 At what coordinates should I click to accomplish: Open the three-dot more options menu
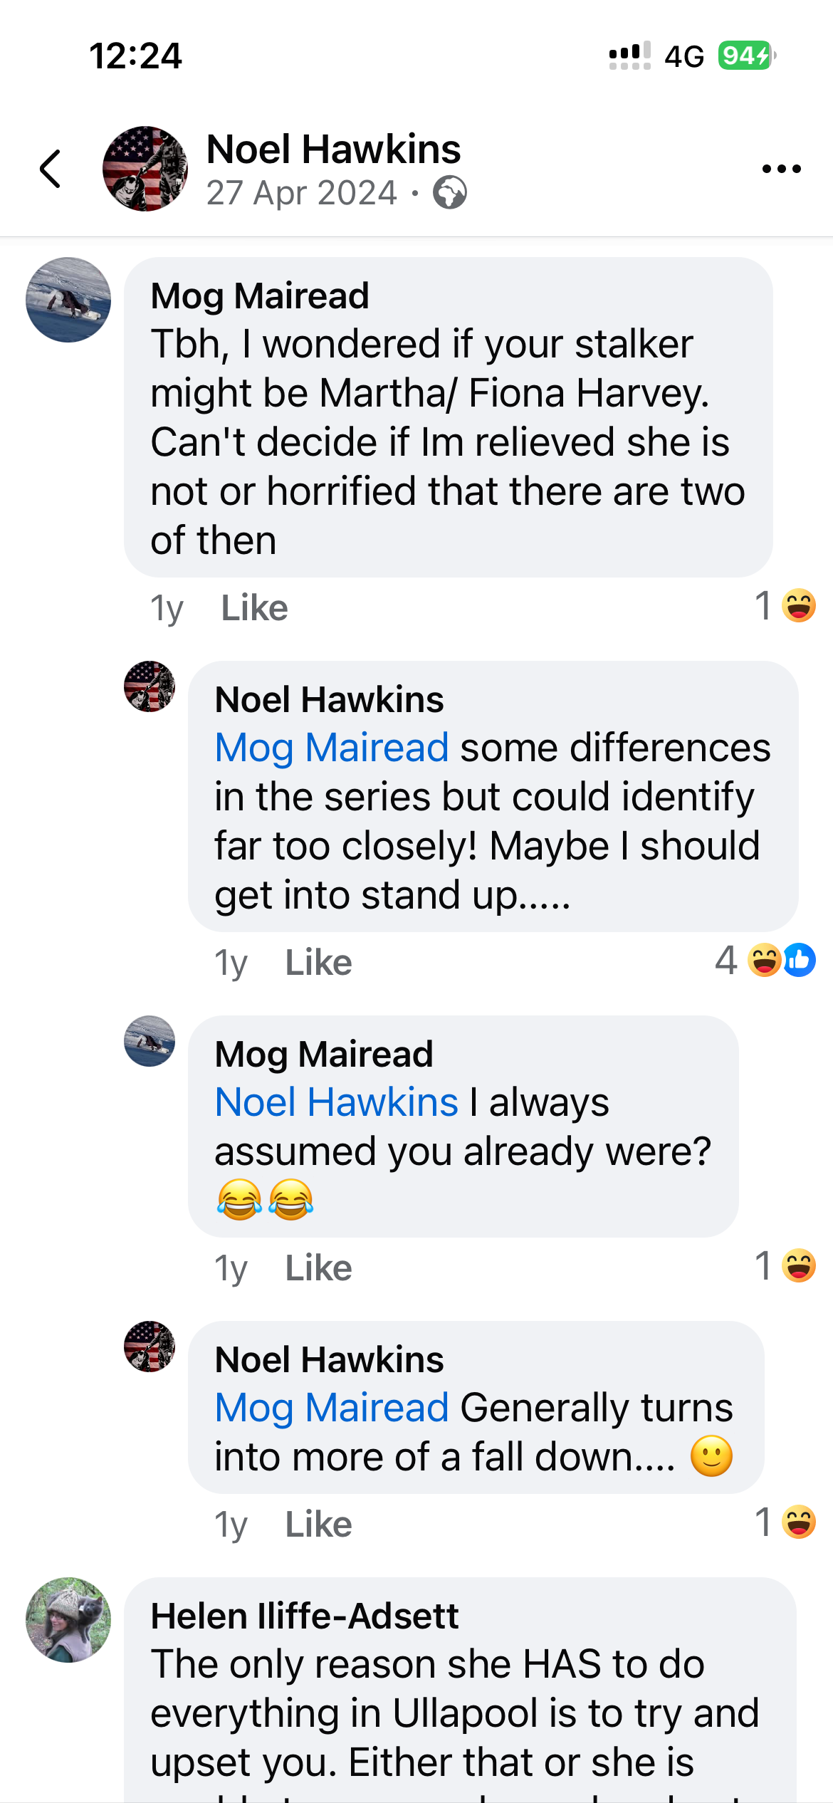coord(781,169)
